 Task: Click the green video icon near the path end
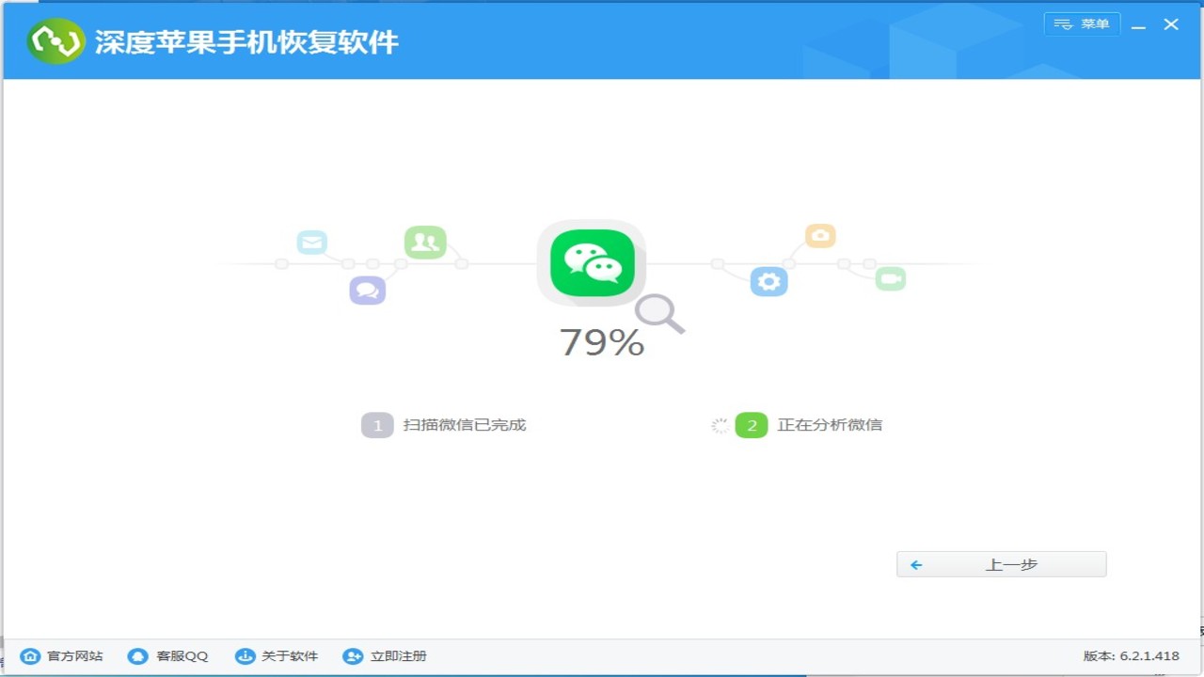coord(890,278)
